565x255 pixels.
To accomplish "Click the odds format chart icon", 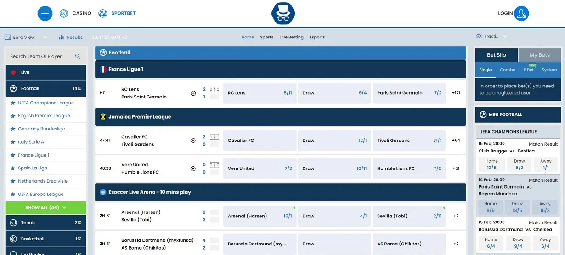I will [479, 36].
